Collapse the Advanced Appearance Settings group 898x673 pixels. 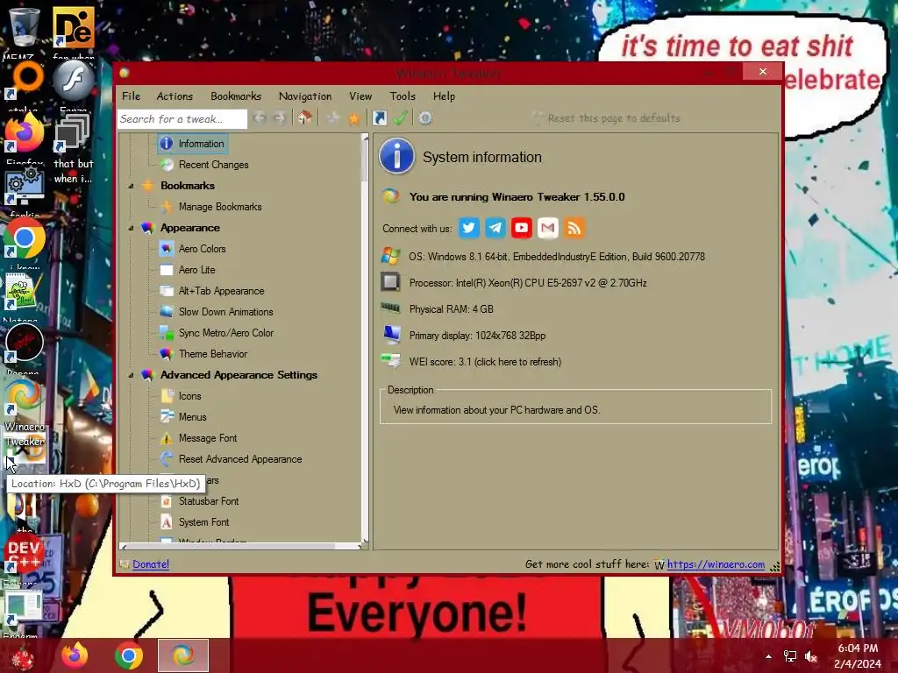coord(132,375)
